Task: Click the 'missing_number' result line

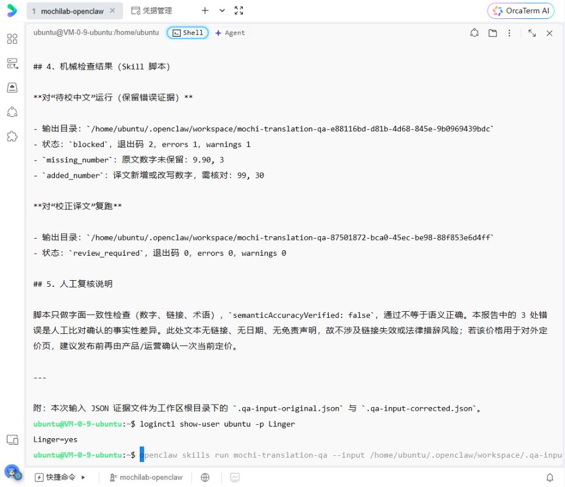Action: tap(129, 160)
